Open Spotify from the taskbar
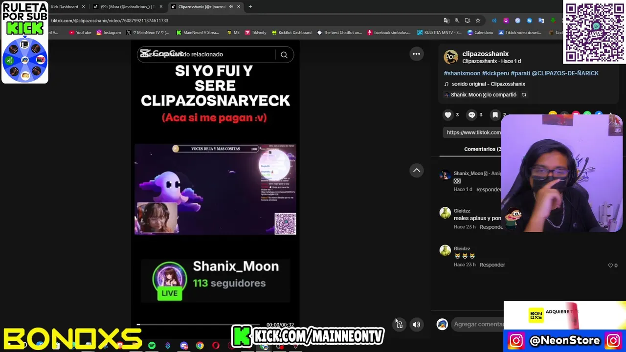Image resolution: width=626 pixels, height=352 pixels. coord(152,346)
